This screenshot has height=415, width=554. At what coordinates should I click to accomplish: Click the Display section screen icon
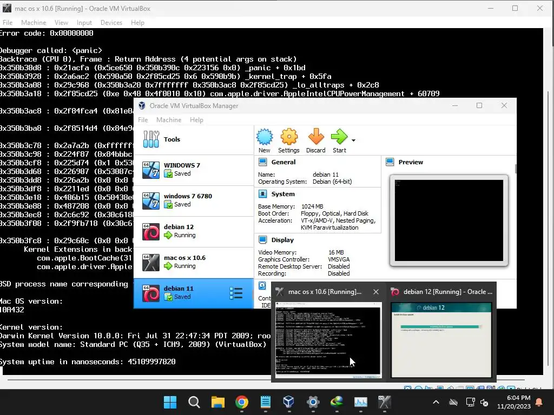pos(262,240)
